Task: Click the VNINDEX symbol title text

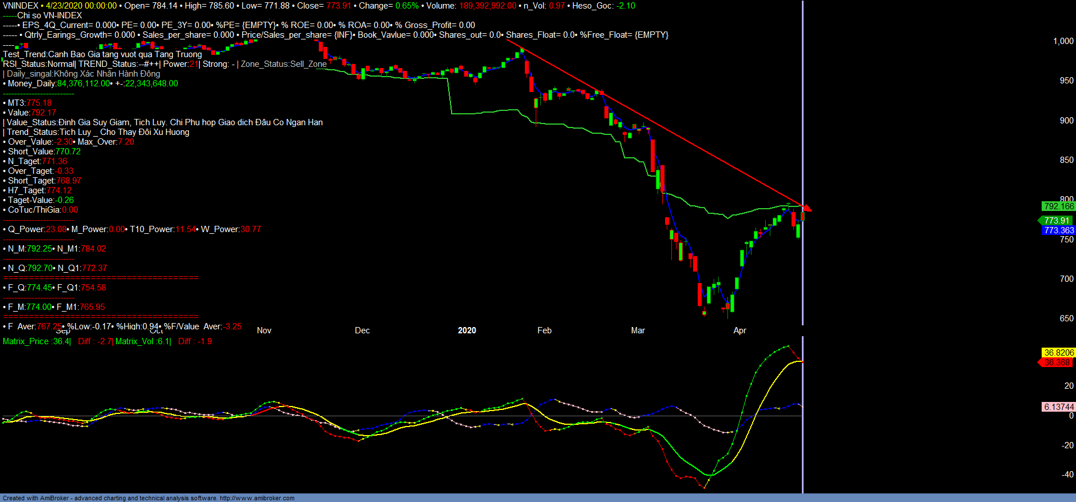Action: [21, 6]
